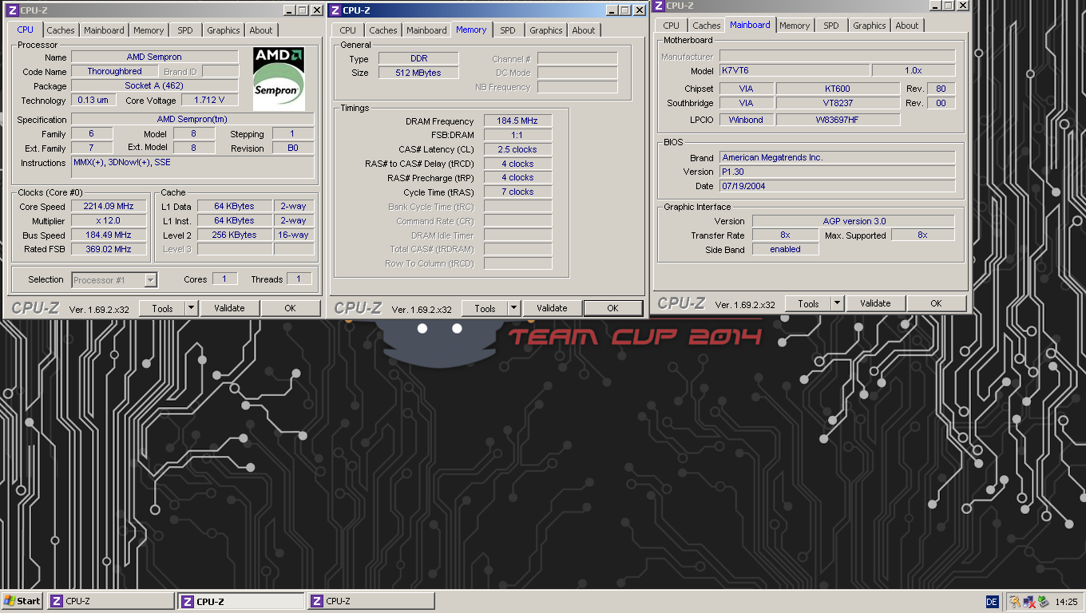
Task: Click OK in the CPU window
Action: [290, 308]
